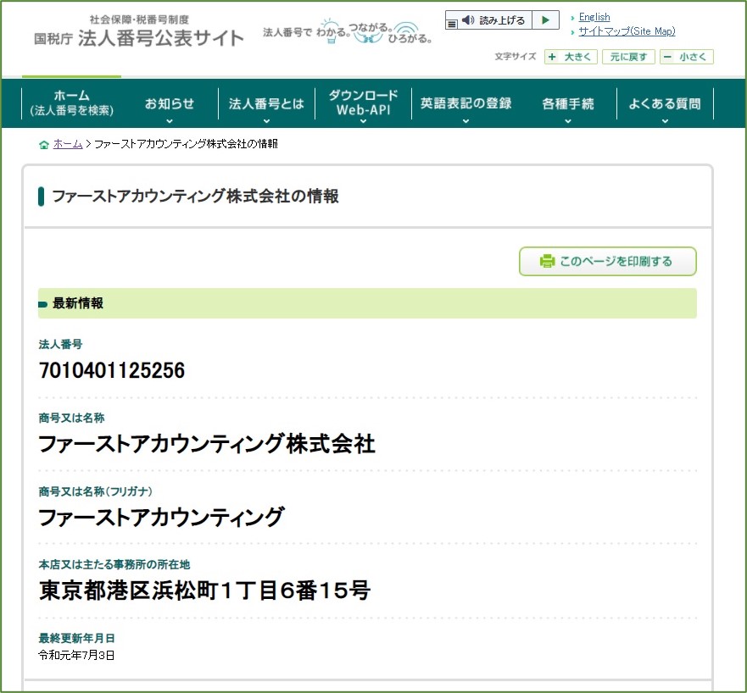747x693 pixels.
Task: Go to ホーム (法人番号を検索) menu
Action: click(x=71, y=103)
